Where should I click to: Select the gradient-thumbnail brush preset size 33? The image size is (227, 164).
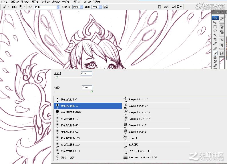[x=156, y=158]
